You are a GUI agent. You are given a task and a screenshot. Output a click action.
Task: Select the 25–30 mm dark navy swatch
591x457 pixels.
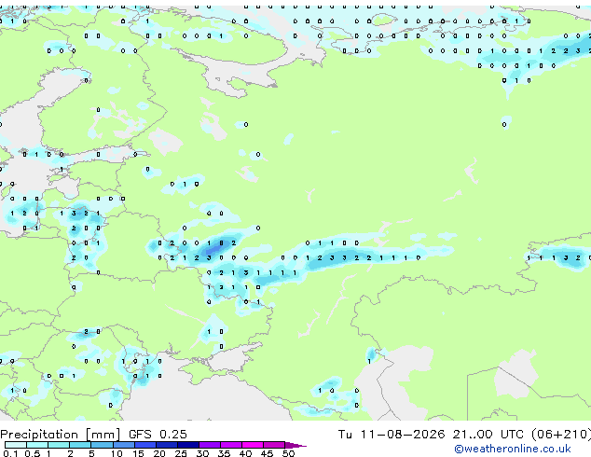[x=188, y=445]
